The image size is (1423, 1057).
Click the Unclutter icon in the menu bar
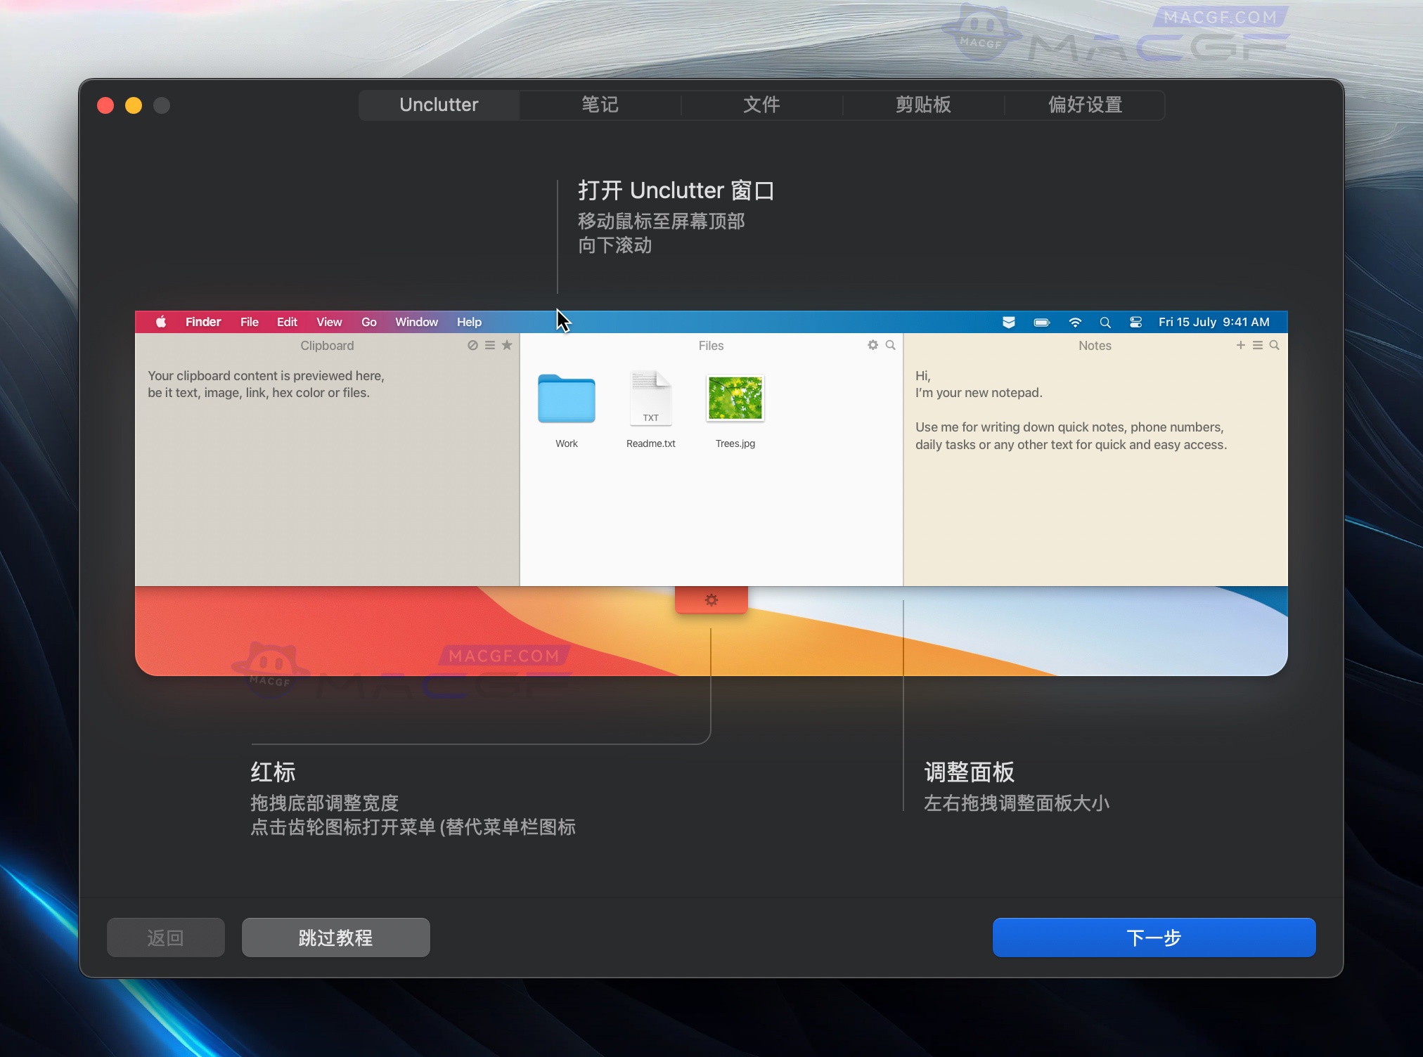[x=1009, y=322]
